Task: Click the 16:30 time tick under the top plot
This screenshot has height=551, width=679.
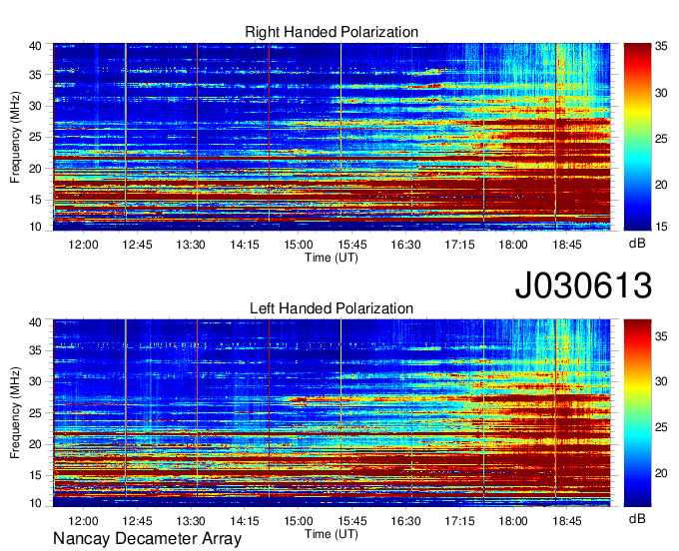Action: tap(405, 245)
